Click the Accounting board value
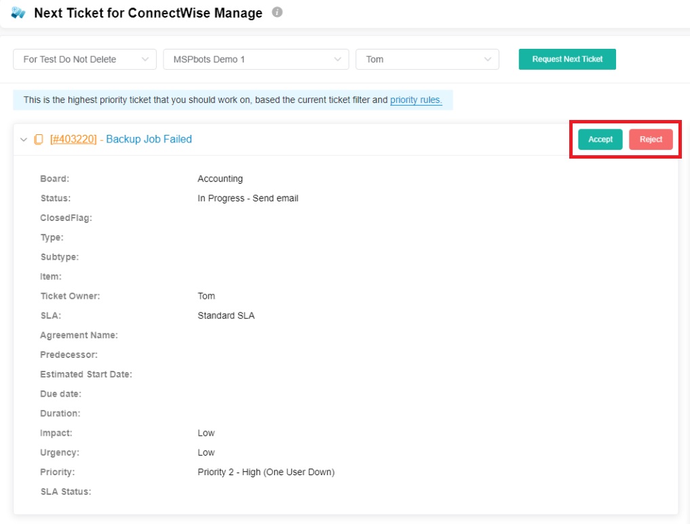 (x=220, y=179)
